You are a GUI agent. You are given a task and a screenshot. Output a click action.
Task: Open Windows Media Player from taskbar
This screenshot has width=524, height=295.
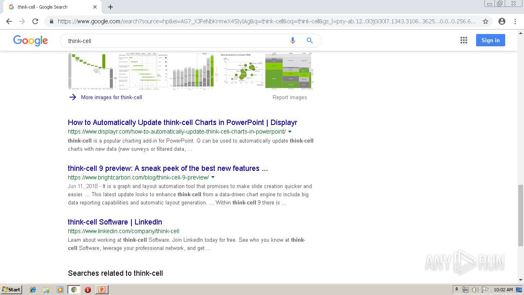point(60,290)
